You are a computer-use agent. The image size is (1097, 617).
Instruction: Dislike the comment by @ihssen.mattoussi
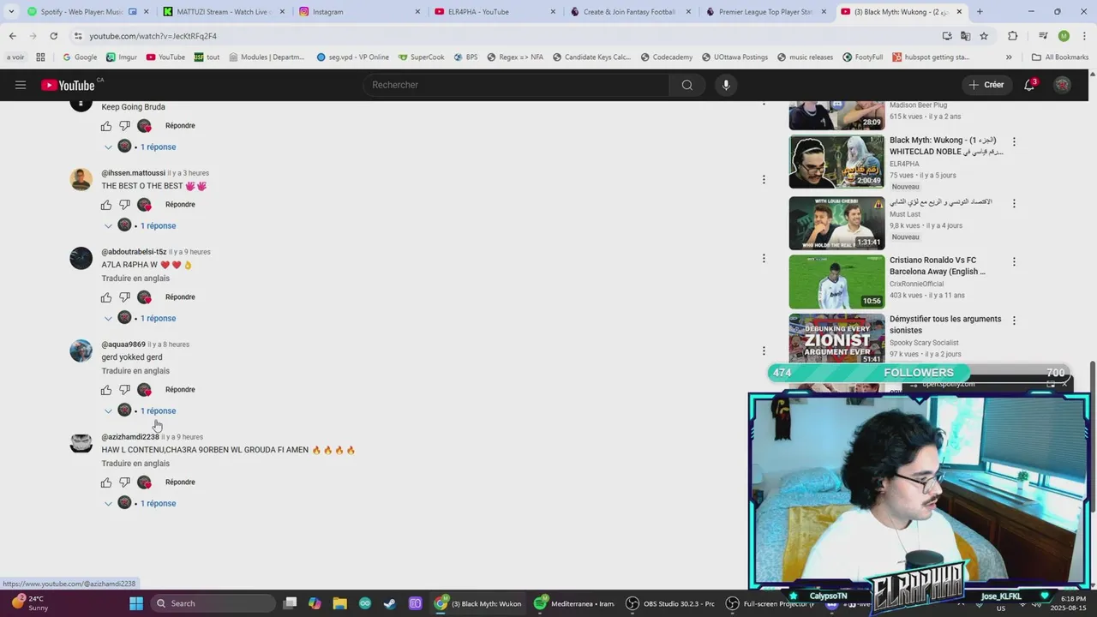tap(124, 205)
